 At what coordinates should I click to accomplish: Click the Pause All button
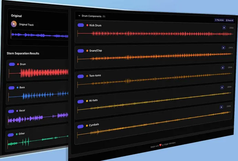pos(229,20)
